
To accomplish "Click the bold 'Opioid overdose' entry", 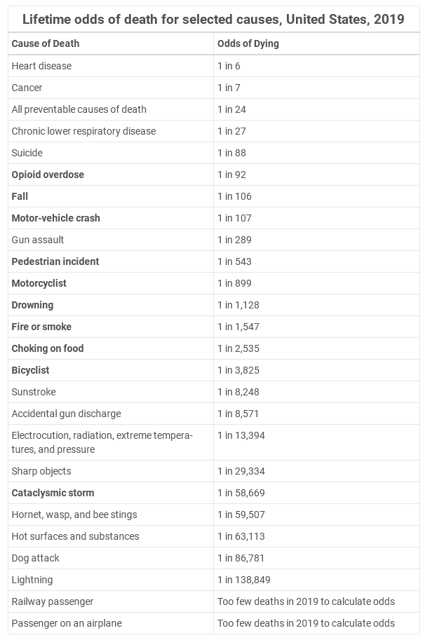I will pyautogui.click(x=48, y=175).
